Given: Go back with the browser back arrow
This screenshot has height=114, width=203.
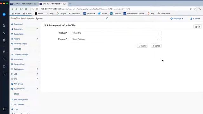Looking at the screenshot, I should tap(13, 9).
